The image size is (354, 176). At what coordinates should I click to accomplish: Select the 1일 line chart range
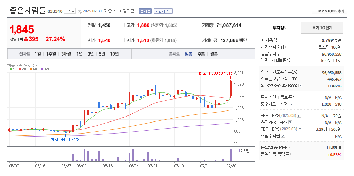click(38, 54)
